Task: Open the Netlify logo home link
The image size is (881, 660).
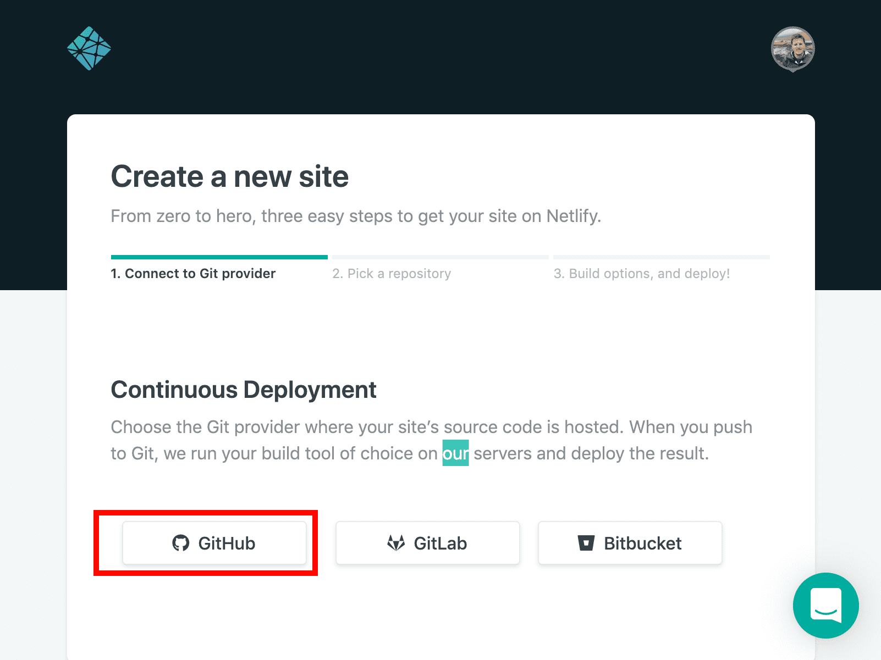Action: (89, 48)
